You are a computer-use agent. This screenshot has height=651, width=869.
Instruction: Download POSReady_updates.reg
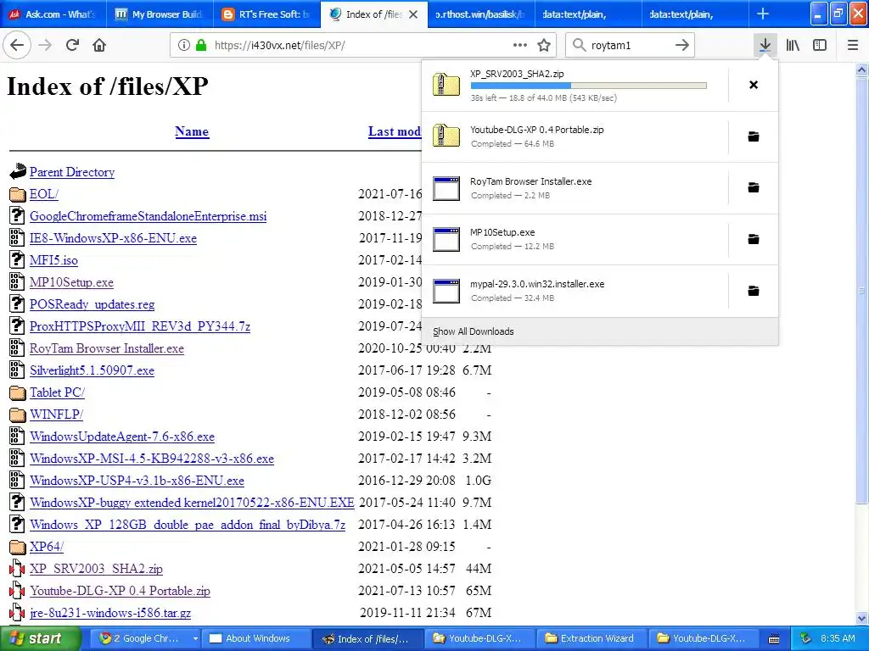pos(92,304)
